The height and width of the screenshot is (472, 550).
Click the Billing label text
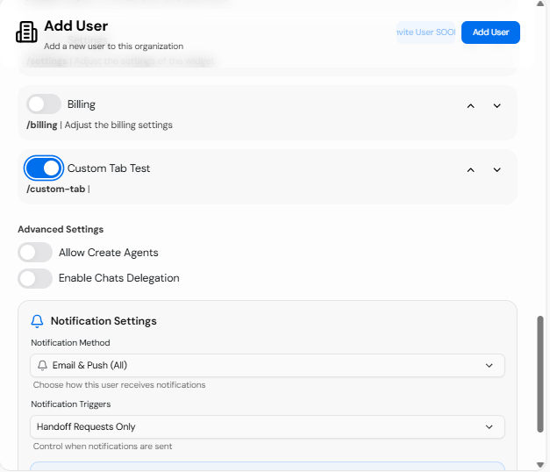click(82, 104)
